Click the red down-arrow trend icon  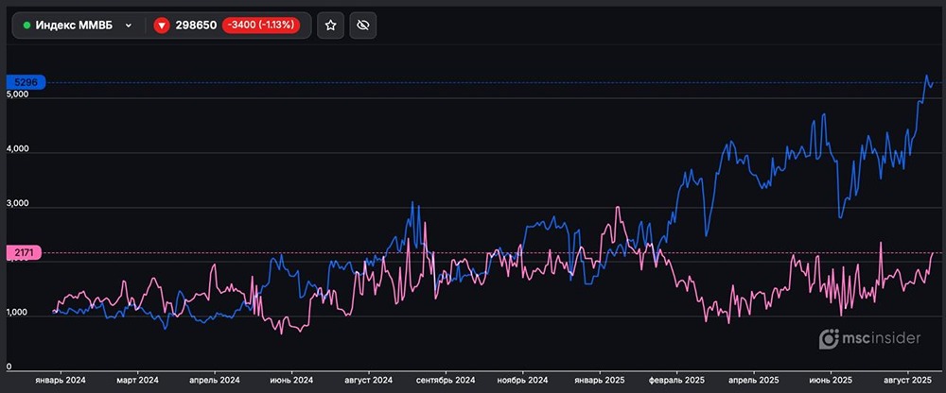point(161,26)
